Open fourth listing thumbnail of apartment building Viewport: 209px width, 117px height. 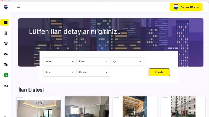(183, 107)
